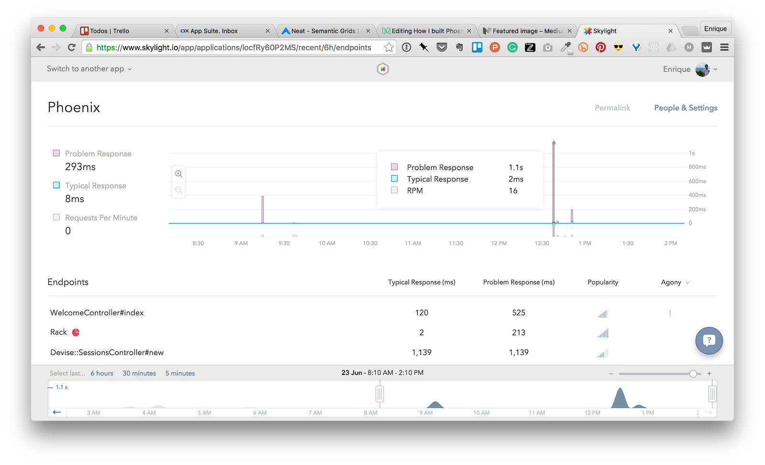Open the Rack endpoint
The image size is (765, 465).
tap(58, 332)
